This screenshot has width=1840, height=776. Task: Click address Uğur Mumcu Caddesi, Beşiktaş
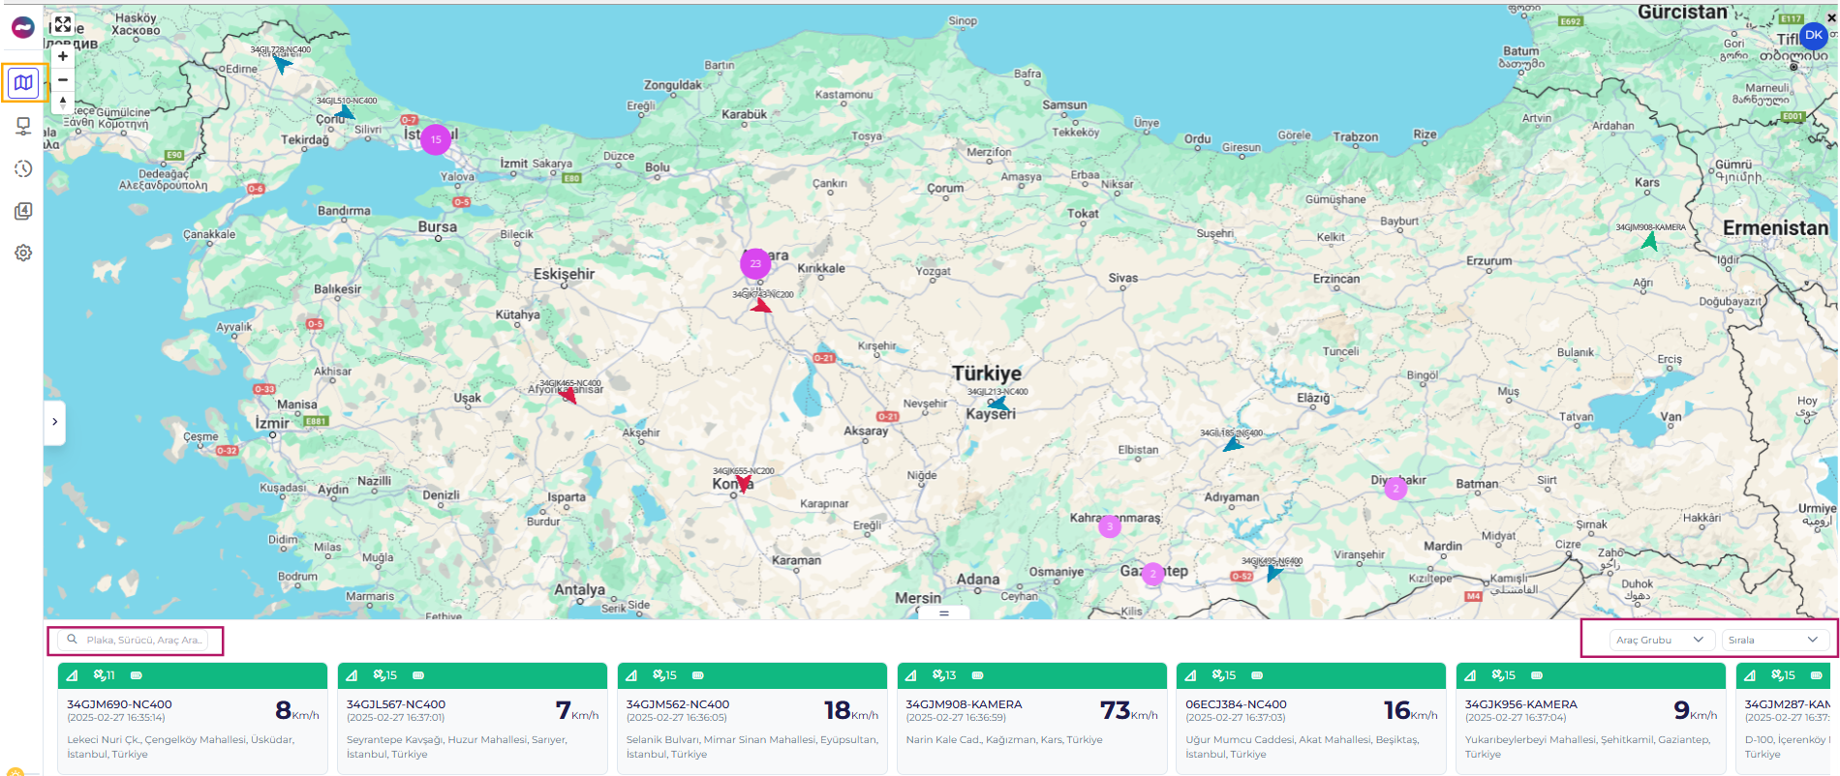coord(1303,747)
